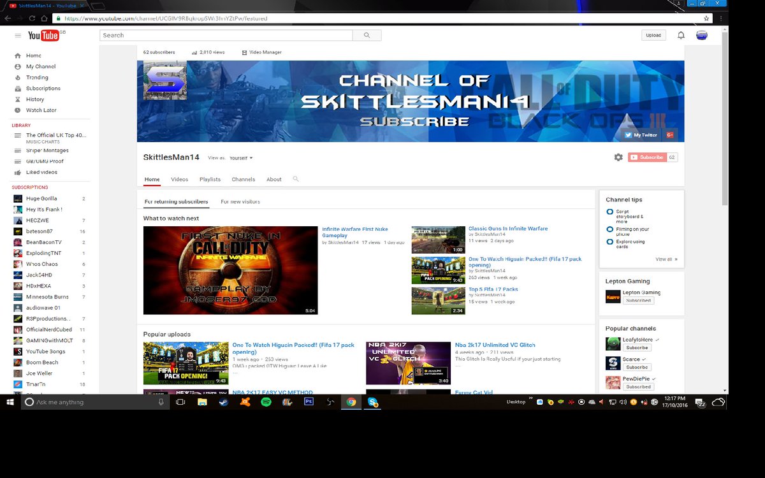Click Cortana microphone icon
765x478 pixels.
161,402
